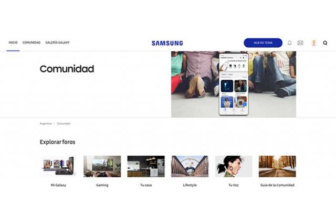Select the INICIO tab
Screen dimensions: 336x224
pyautogui.click(x=13, y=42)
